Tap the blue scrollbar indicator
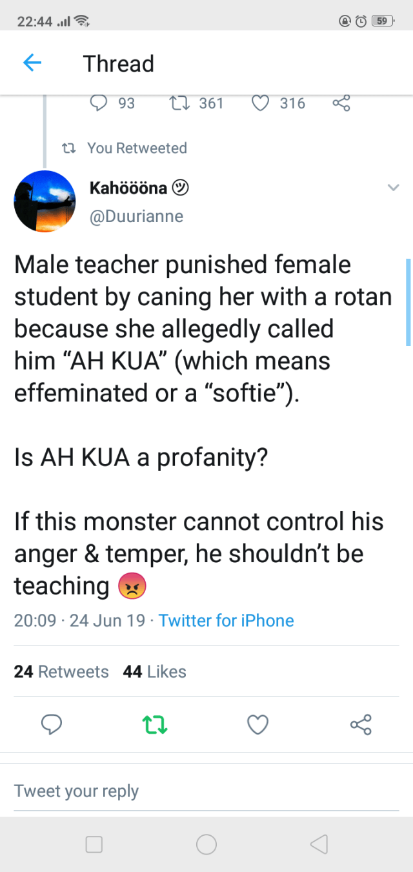 click(408, 302)
